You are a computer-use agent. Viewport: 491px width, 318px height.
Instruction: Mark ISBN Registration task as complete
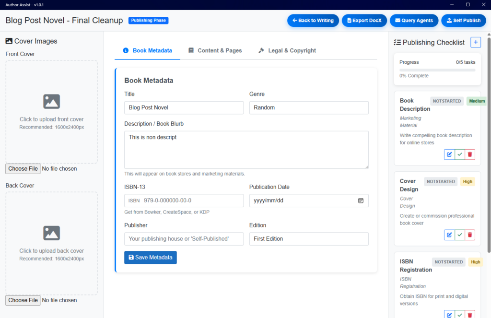tap(460, 315)
